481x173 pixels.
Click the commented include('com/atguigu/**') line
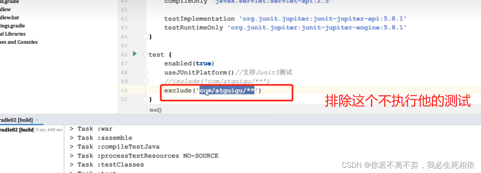pyautogui.click(x=216, y=81)
